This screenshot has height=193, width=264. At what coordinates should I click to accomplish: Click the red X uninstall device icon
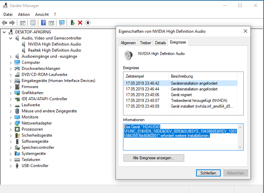[x=80, y=23]
